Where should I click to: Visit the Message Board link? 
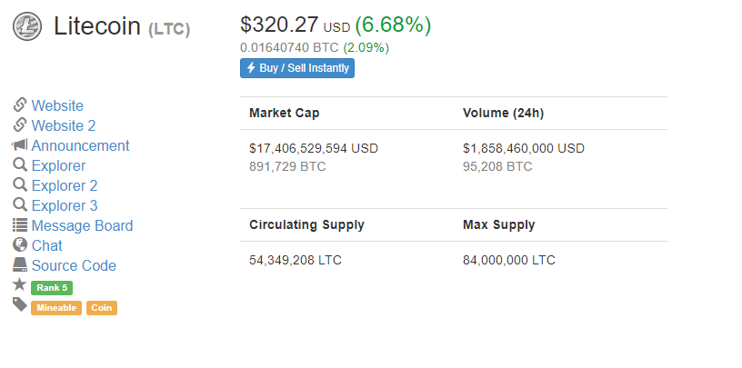pyautogui.click(x=83, y=225)
